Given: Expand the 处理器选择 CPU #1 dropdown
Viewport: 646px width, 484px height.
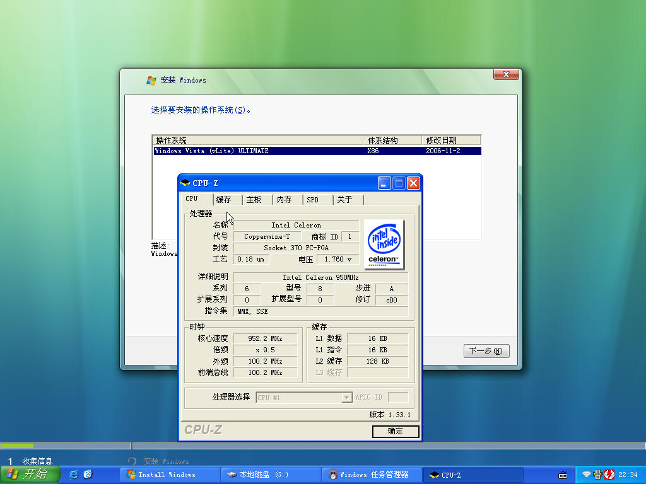Looking at the screenshot, I should pos(347,398).
